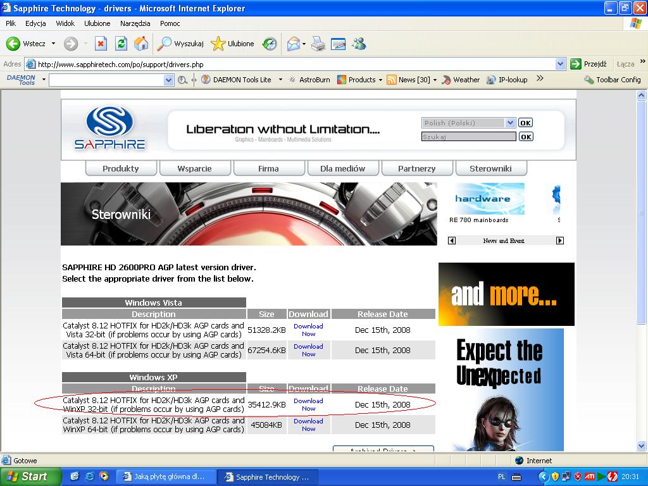
Task: Expand Products dropdown arrow
Action: 380,80
